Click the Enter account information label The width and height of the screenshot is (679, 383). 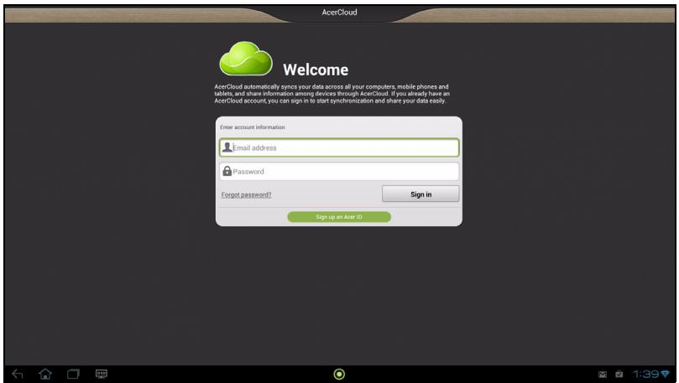coord(253,127)
